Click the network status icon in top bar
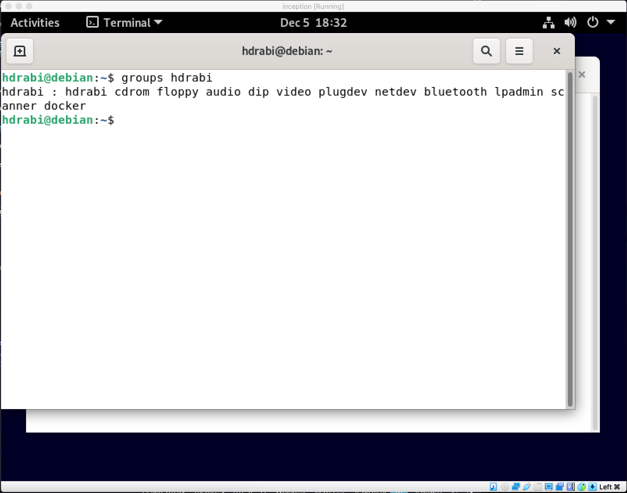 click(549, 22)
